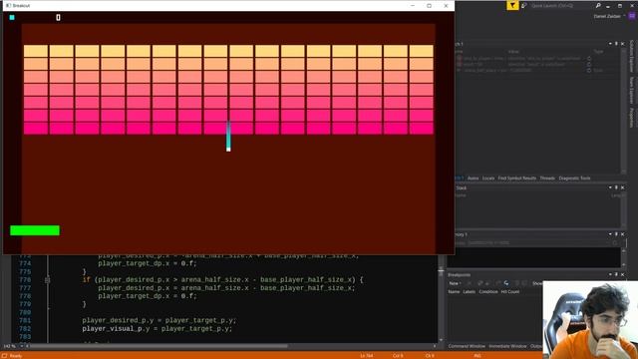
Task: Click the Labels column header in Breakpoints
Action: tap(469, 292)
